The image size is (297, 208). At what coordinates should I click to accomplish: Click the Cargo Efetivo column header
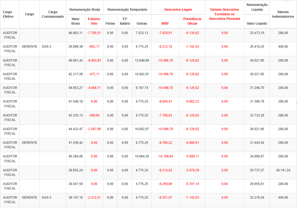coord(8,14)
